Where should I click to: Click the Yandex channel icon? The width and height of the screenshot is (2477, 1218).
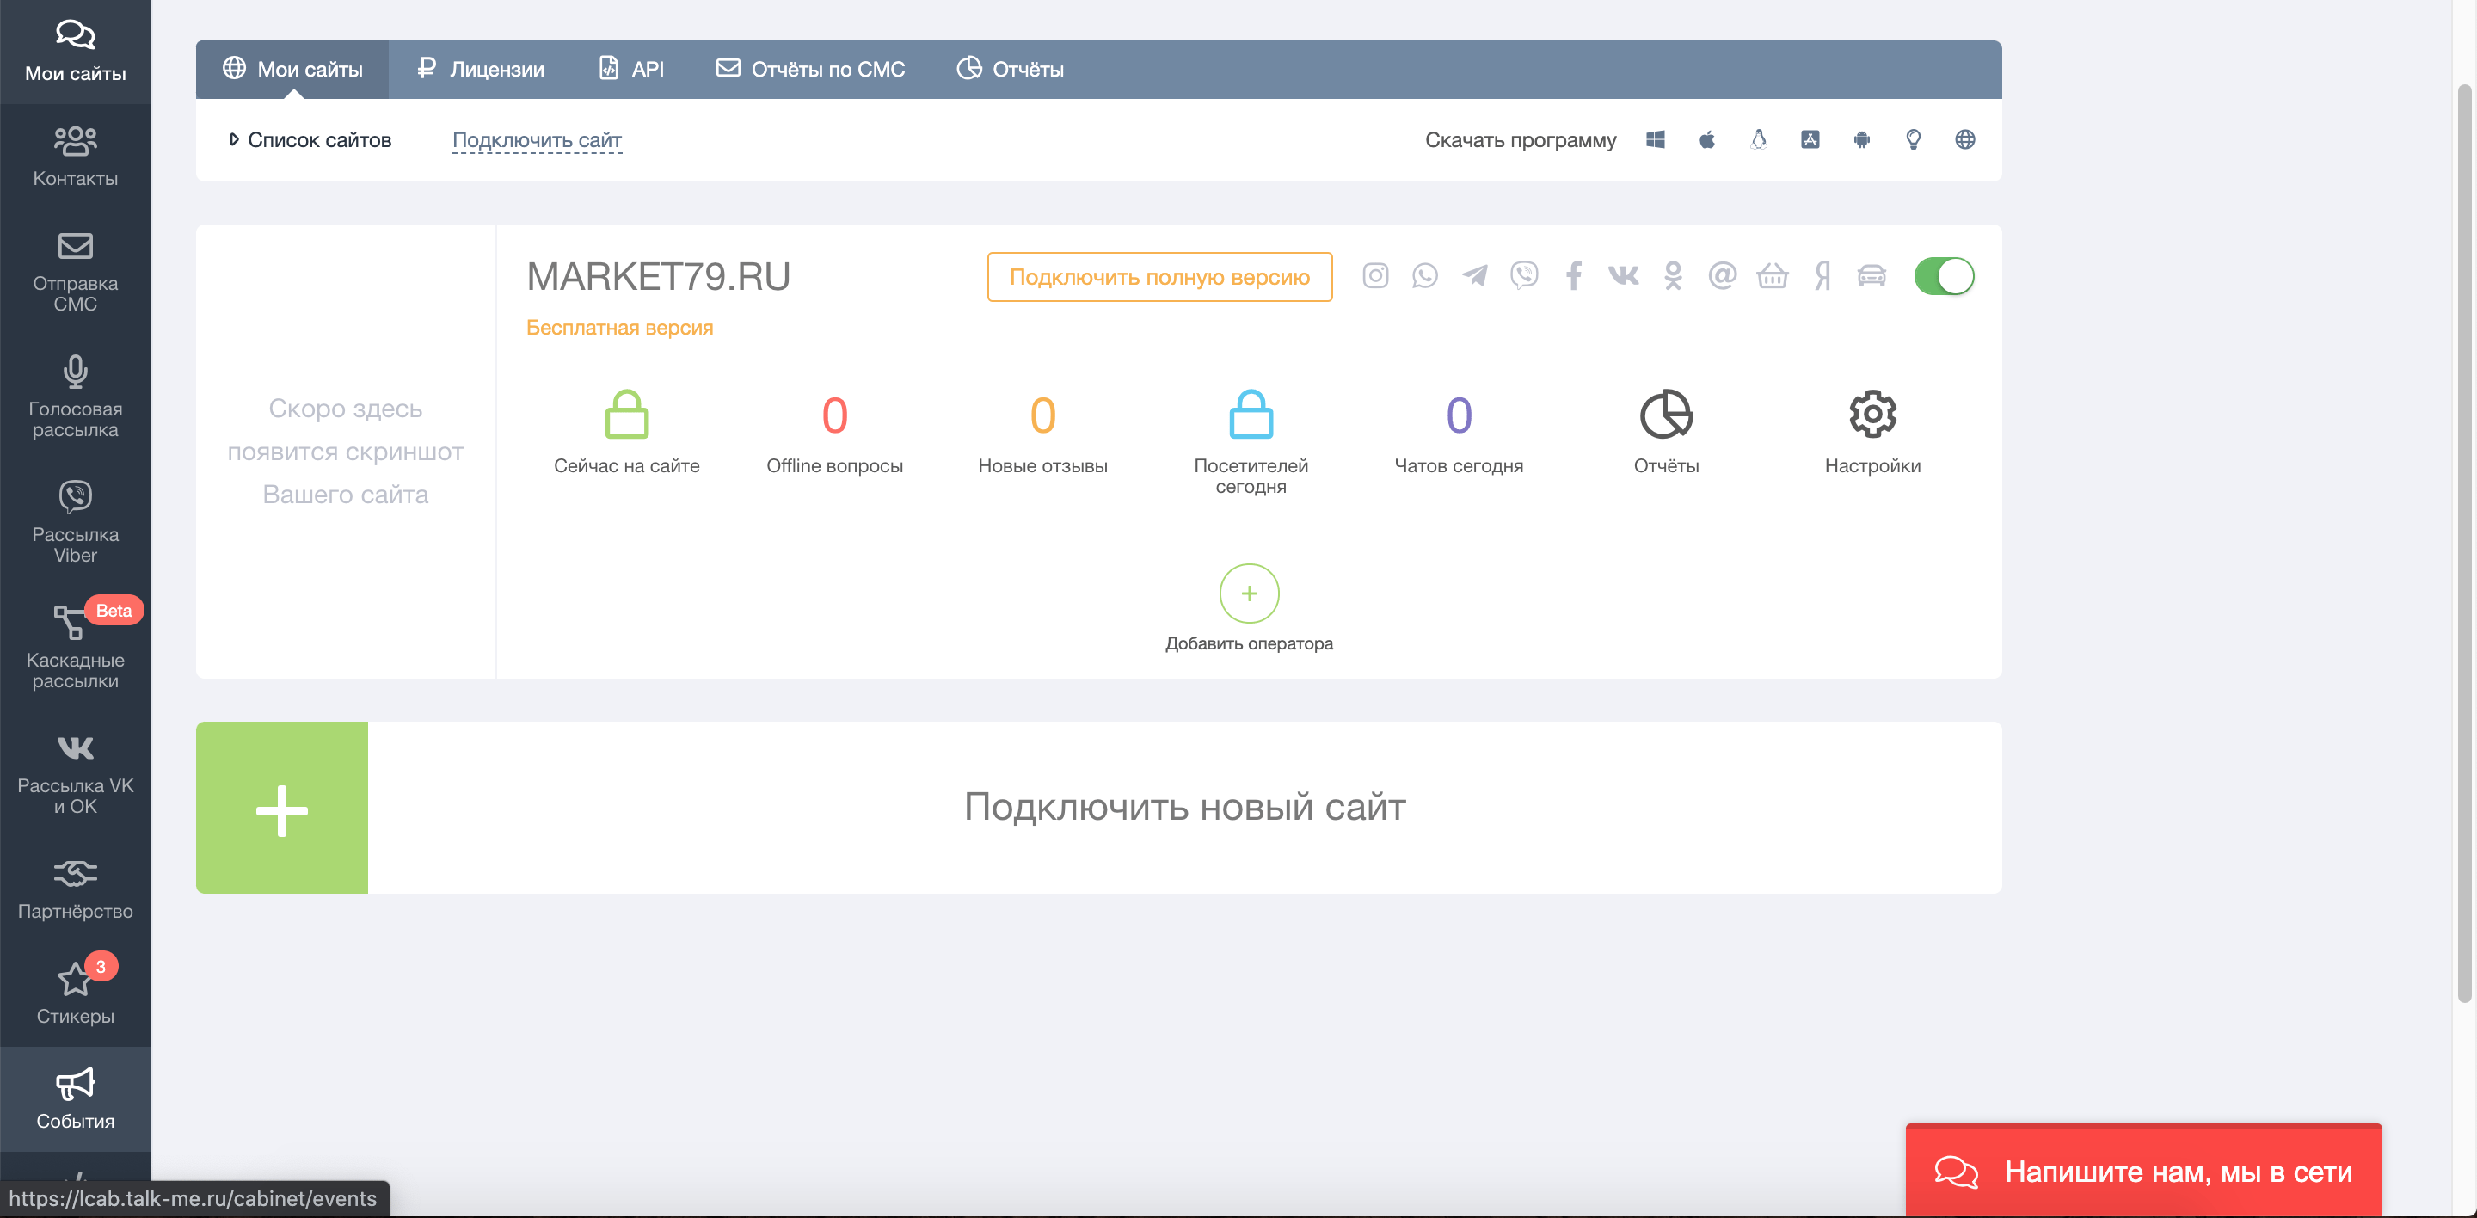(1822, 277)
